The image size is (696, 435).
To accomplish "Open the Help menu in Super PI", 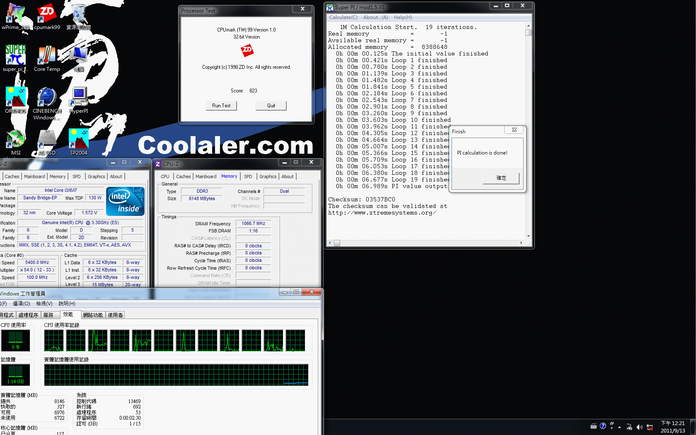I will pyautogui.click(x=403, y=17).
